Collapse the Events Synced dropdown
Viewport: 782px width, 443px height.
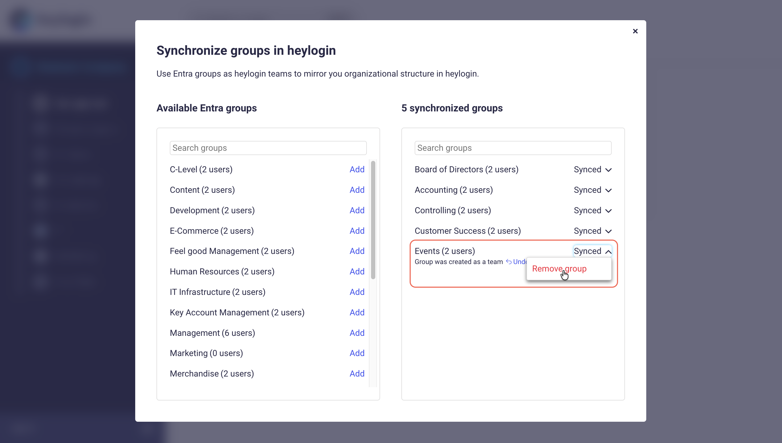(x=592, y=251)
